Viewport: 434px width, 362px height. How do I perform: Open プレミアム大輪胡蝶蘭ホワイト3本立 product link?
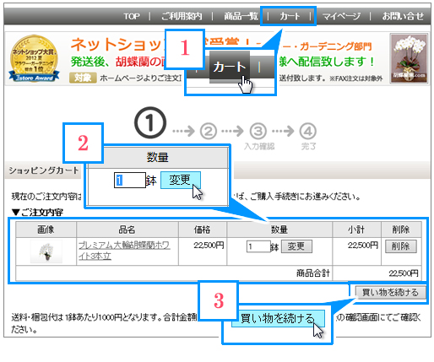click(124, 251)
